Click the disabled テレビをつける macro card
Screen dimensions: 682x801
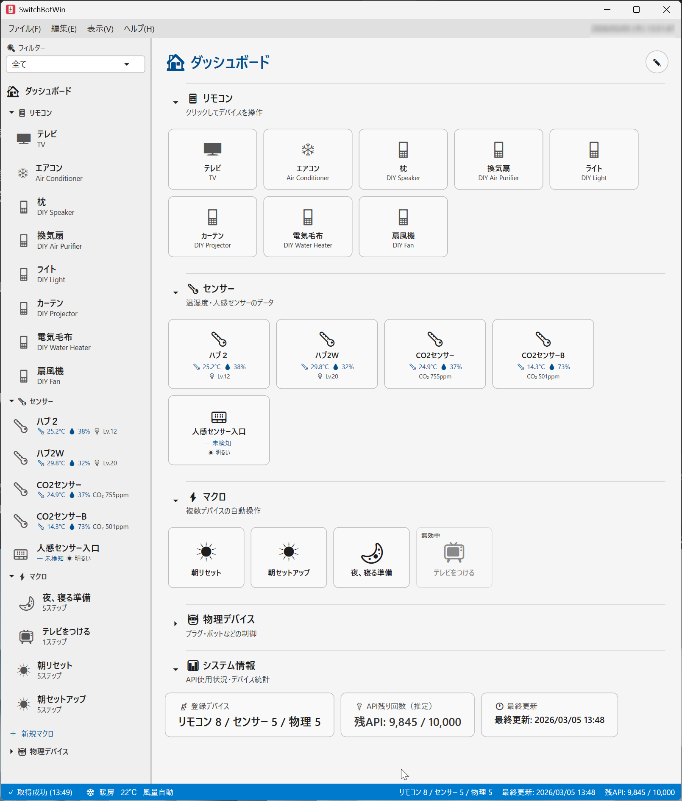coord(454,557)
